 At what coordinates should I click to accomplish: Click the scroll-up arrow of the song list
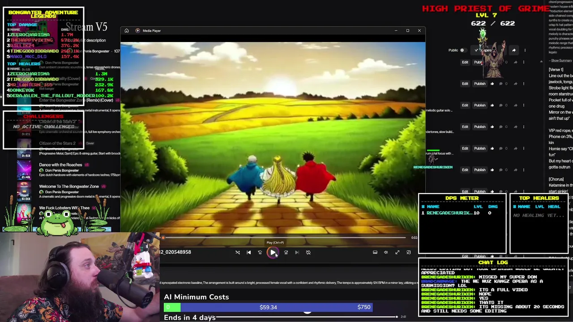(541, 62)
